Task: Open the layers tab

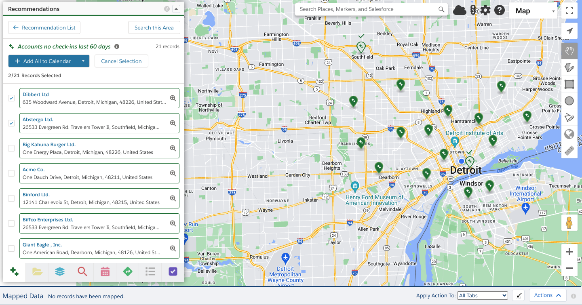Action: tap(60, 271)
